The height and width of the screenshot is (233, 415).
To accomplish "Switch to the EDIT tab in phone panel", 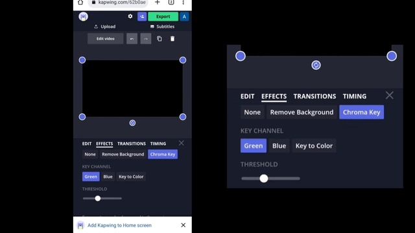I will [x=86, y=144].
